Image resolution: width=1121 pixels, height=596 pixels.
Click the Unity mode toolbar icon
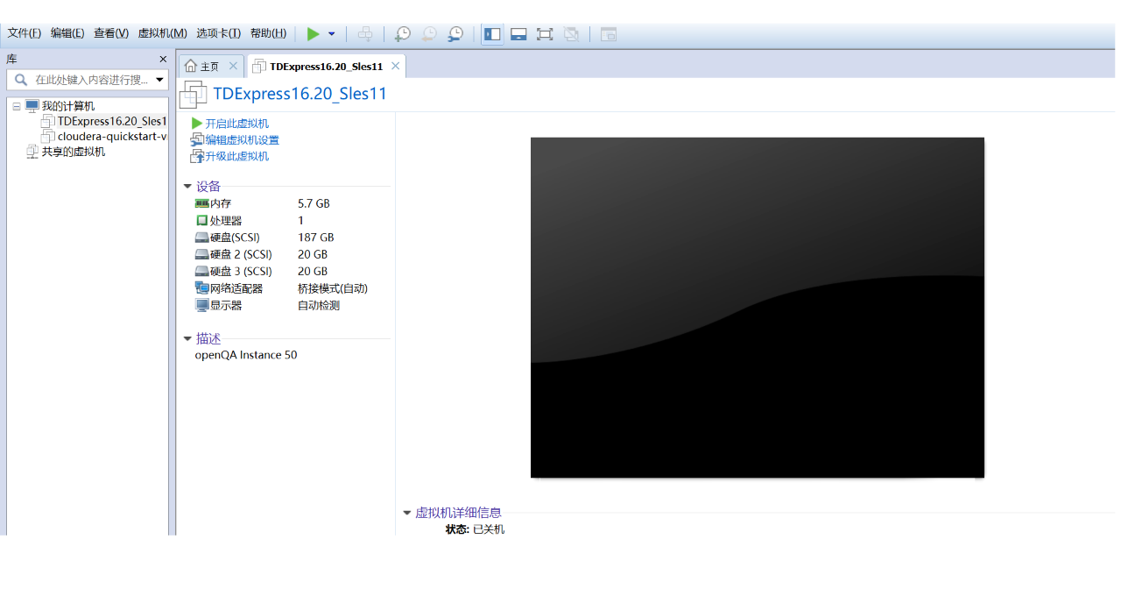[571, 34]
